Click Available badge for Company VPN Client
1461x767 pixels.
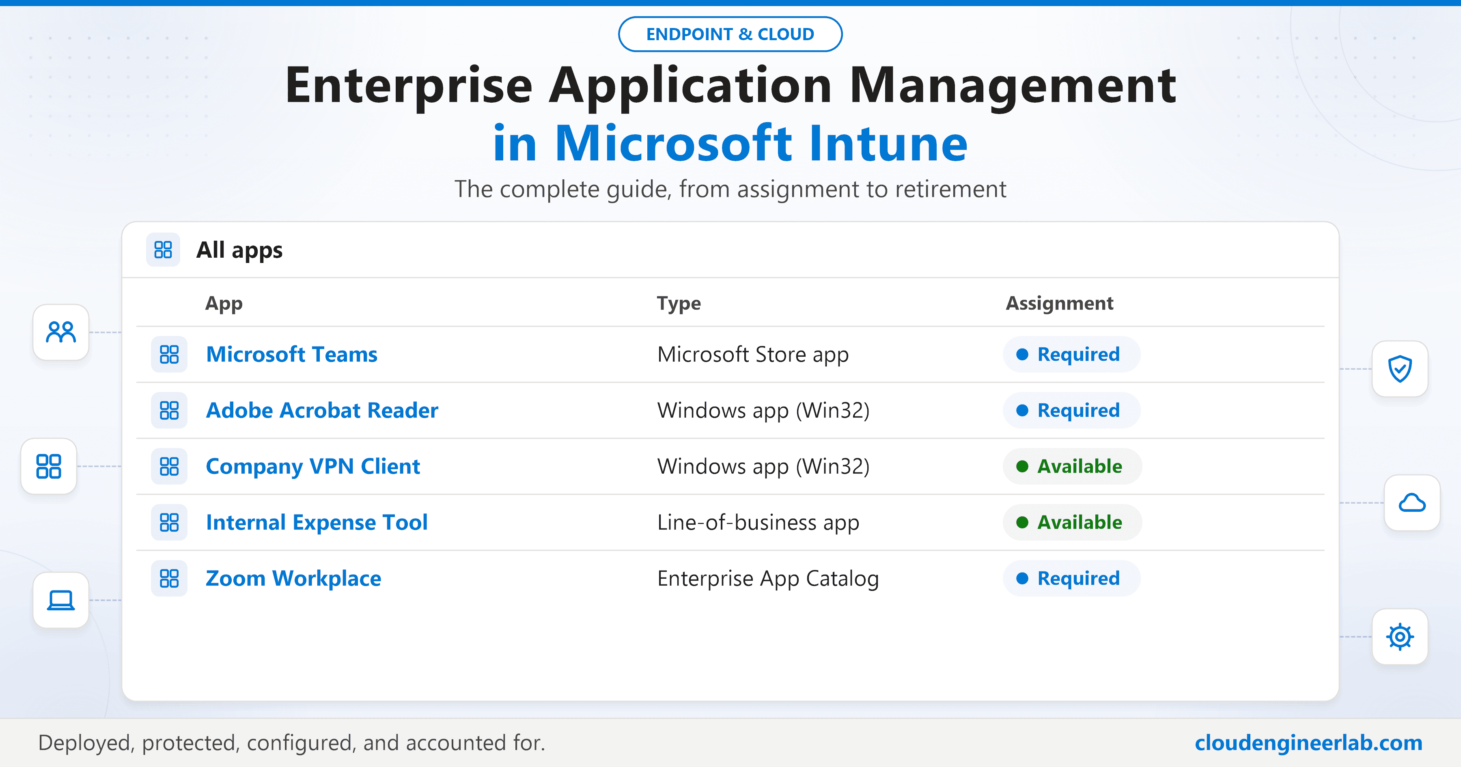point(1073,466)
